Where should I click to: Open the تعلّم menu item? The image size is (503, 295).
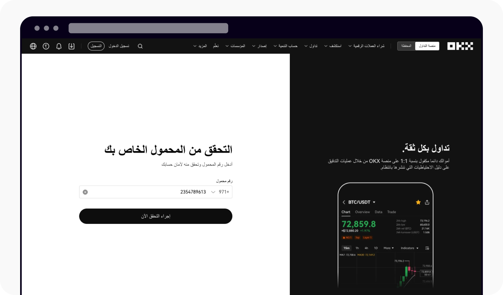216,46
